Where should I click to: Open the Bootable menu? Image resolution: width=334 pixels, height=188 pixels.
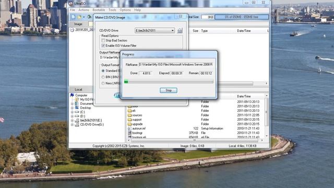(99, 10)
